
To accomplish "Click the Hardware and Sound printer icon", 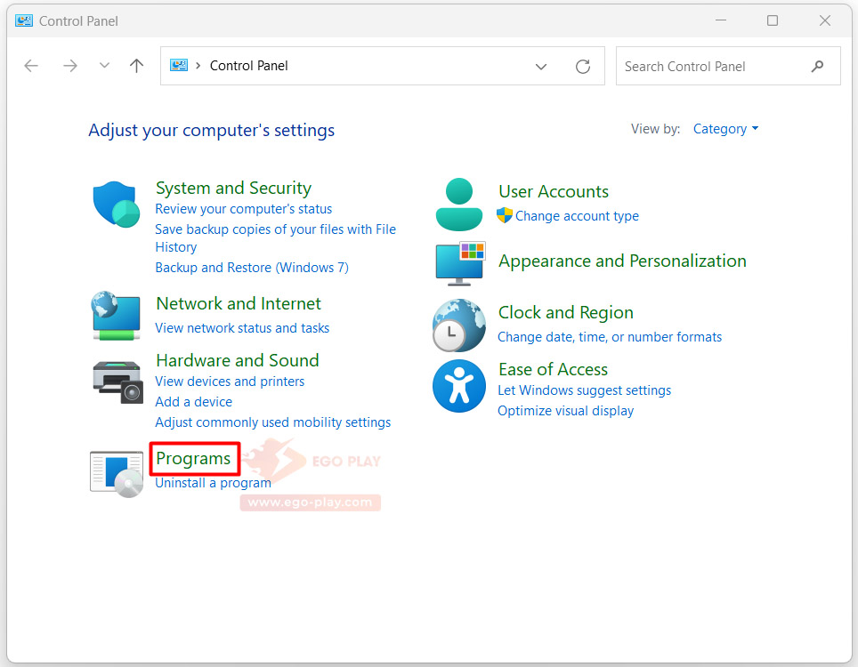I will (117, 381).
